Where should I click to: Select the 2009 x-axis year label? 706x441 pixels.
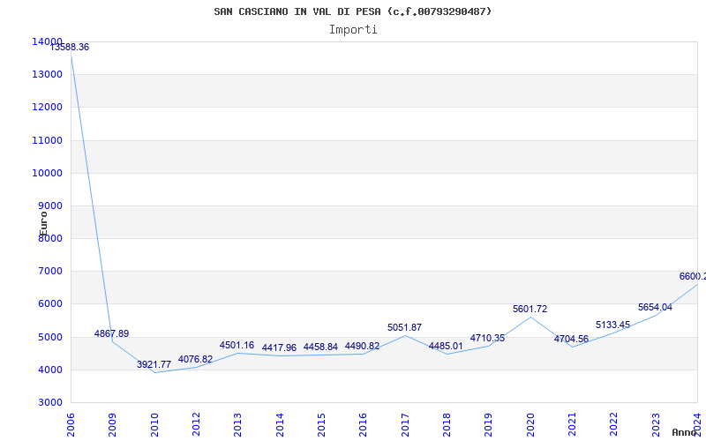click(113, 425)
